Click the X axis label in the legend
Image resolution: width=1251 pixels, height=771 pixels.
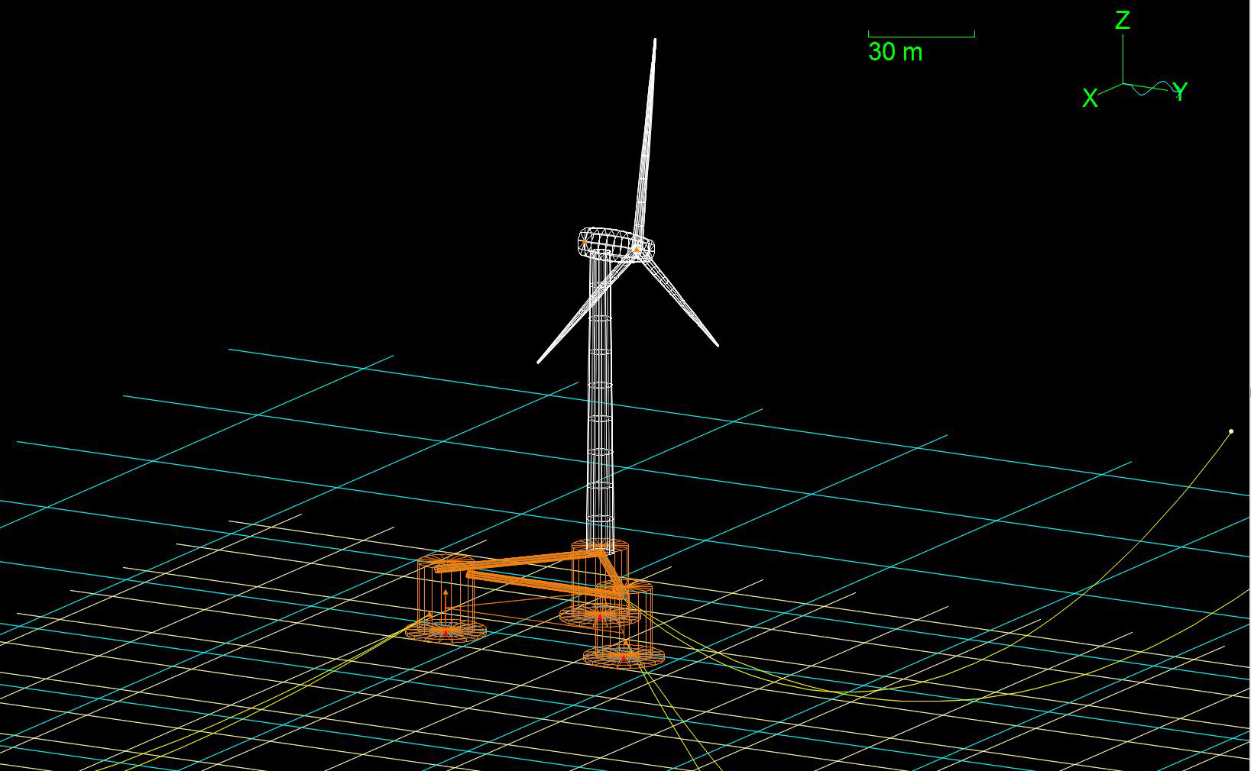[1091, 96]
